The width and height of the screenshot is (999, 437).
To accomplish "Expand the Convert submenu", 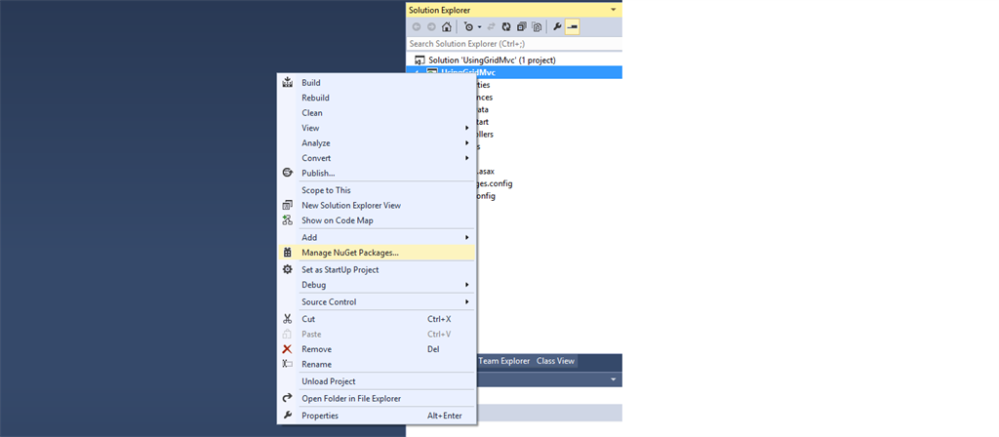I will (x=378, y=158).
